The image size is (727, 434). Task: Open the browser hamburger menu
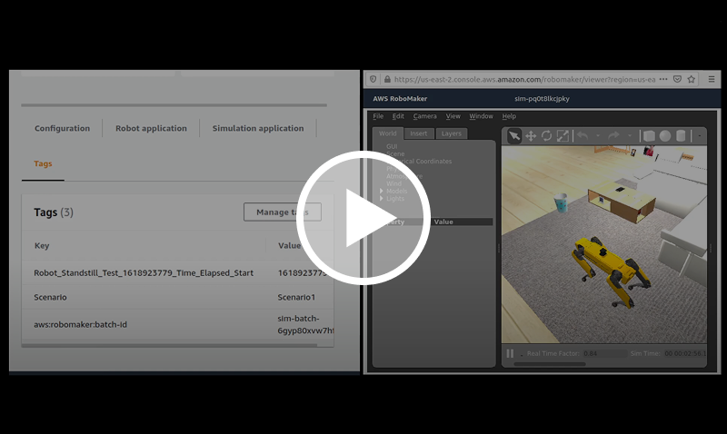pyautogui.click(x=712, y=79)
